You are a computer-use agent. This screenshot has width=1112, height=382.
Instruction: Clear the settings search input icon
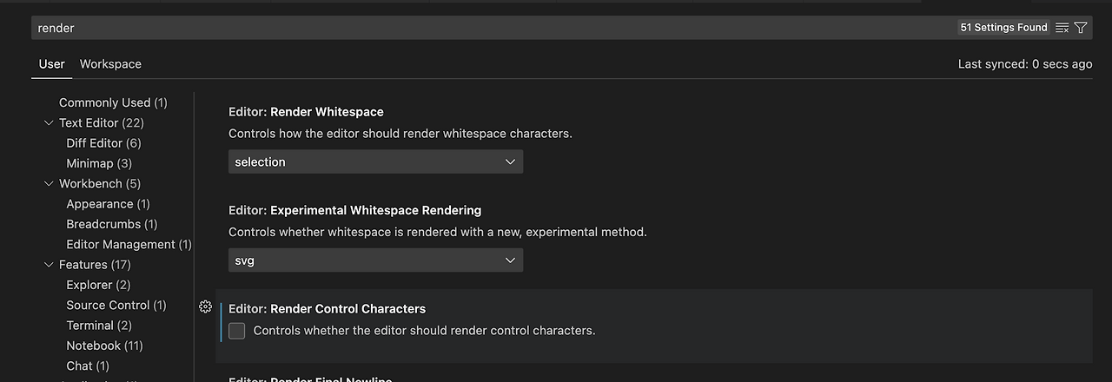click(1062, 28)
